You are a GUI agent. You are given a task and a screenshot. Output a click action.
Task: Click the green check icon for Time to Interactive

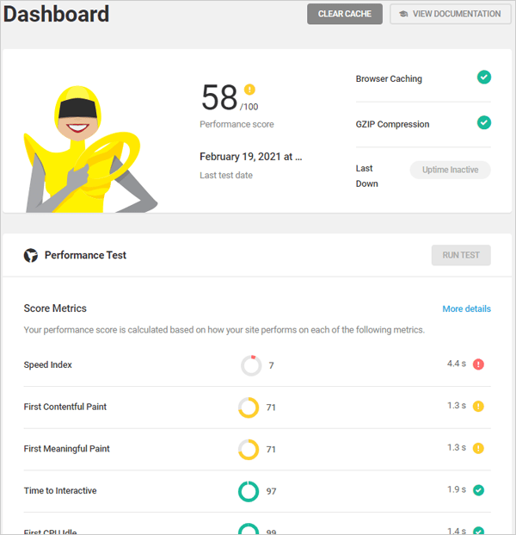coord(479,490)
